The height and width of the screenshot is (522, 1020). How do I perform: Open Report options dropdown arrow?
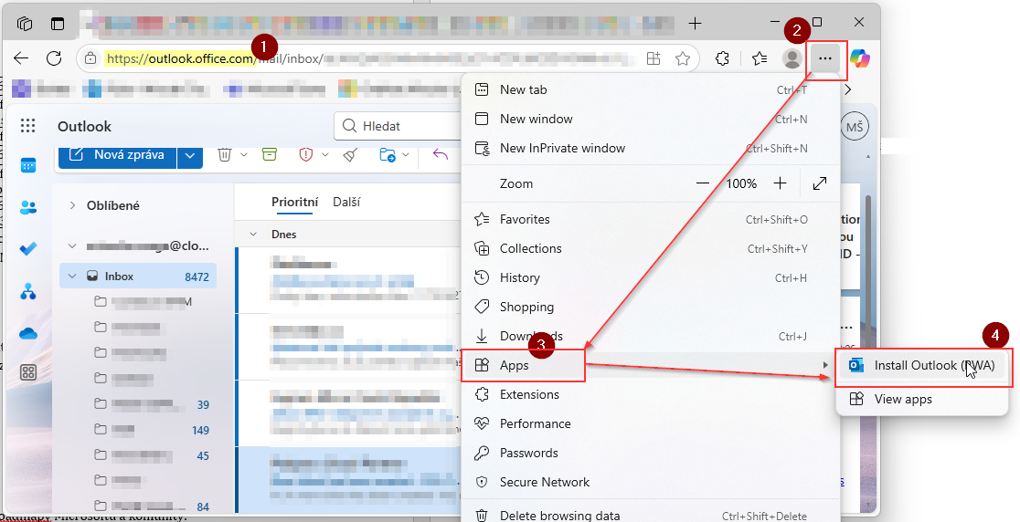tap(324, 154)
